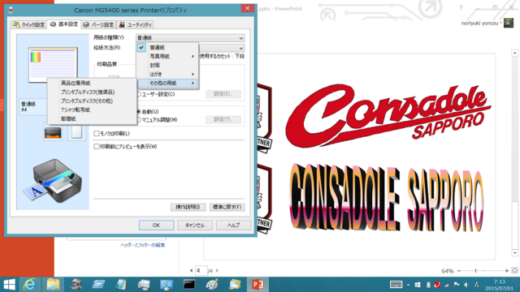Open the touch keyboard tray icon
520x292 pixels.
click(396, 285)
